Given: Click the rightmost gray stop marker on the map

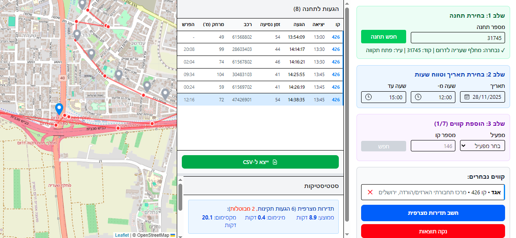Looking at the screenshot, I should tap(165, 94).
